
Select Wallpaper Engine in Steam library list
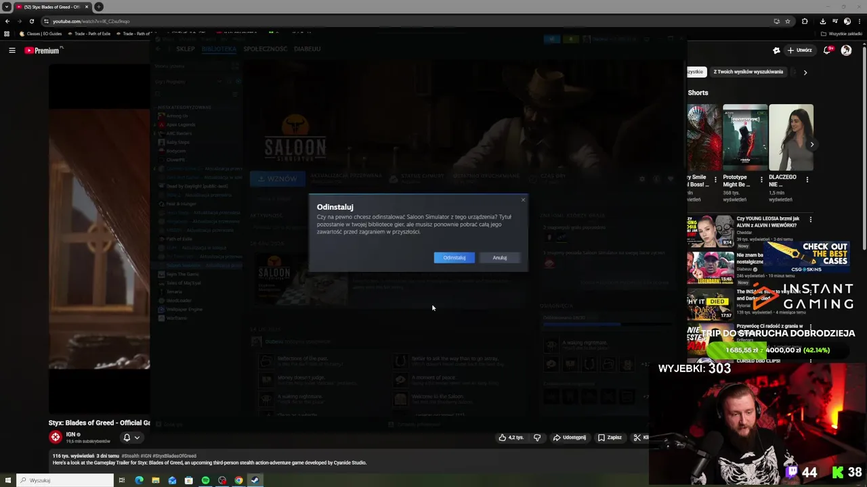pos(184,309)
